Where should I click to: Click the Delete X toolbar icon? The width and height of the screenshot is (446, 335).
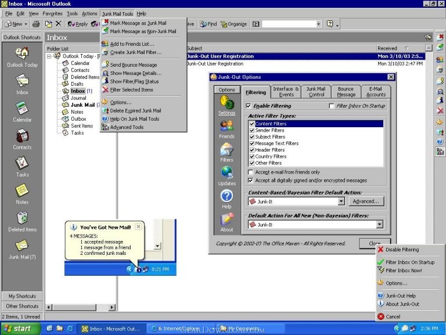(x=58, y=24)
